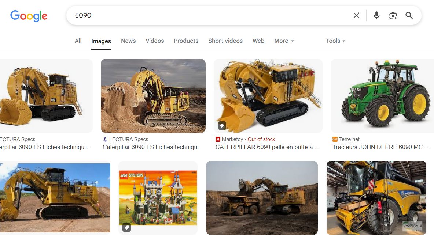The width and height of the screenshot is (434, 235).
Task: Open yellow New Holland combine thumbnail
Action: tap(376, 198)
